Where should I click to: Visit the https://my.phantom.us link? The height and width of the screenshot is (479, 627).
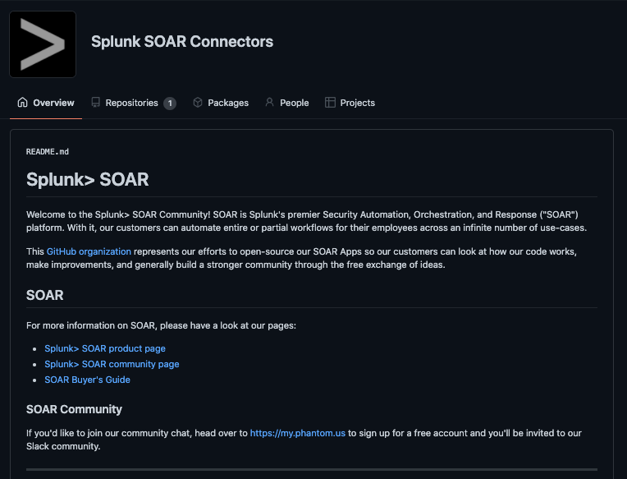(x=298, y=433)
